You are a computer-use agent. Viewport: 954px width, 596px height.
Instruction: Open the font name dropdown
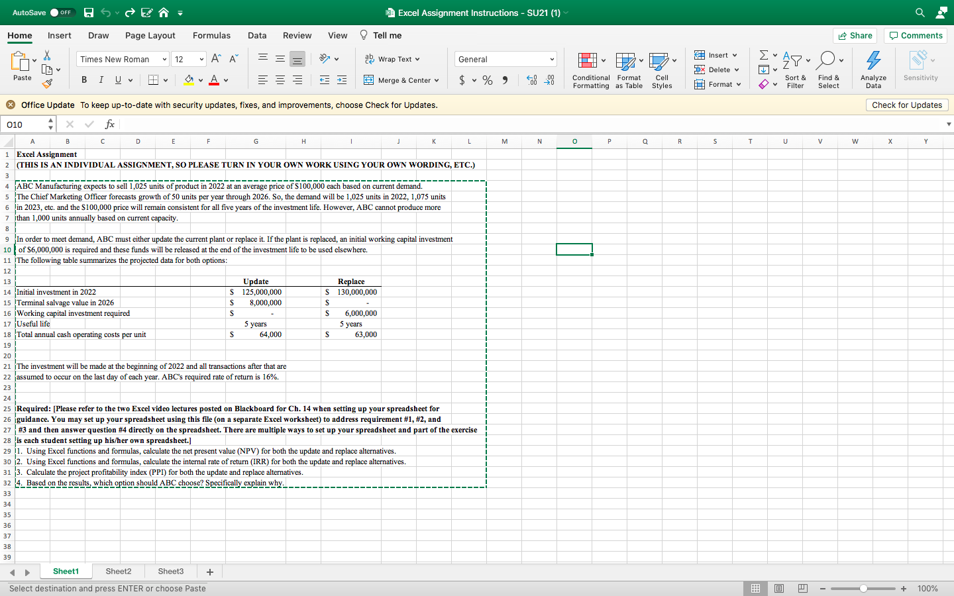[164, 59]
